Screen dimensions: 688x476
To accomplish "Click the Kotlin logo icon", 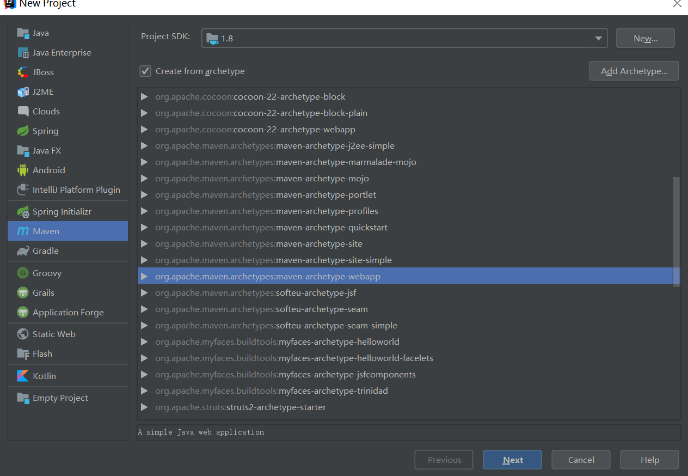I will pos(23,376).
